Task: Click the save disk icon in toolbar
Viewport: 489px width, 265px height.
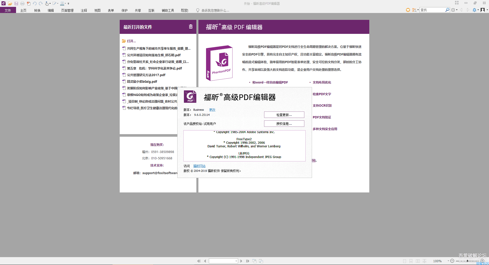Action: click(16, 4)
